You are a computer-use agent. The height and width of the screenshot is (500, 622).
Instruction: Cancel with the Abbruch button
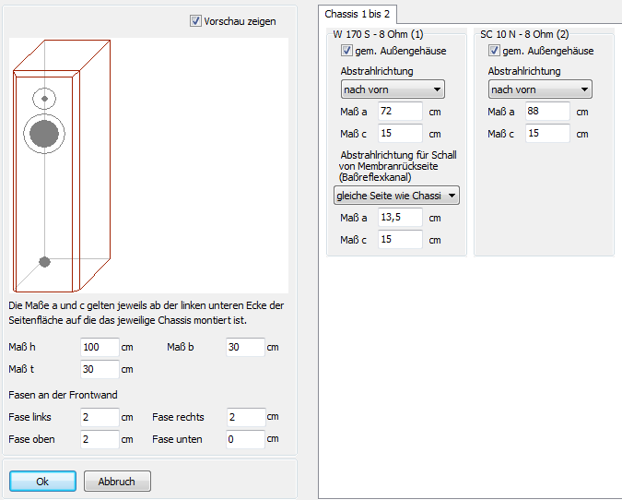tap(117, 482)
